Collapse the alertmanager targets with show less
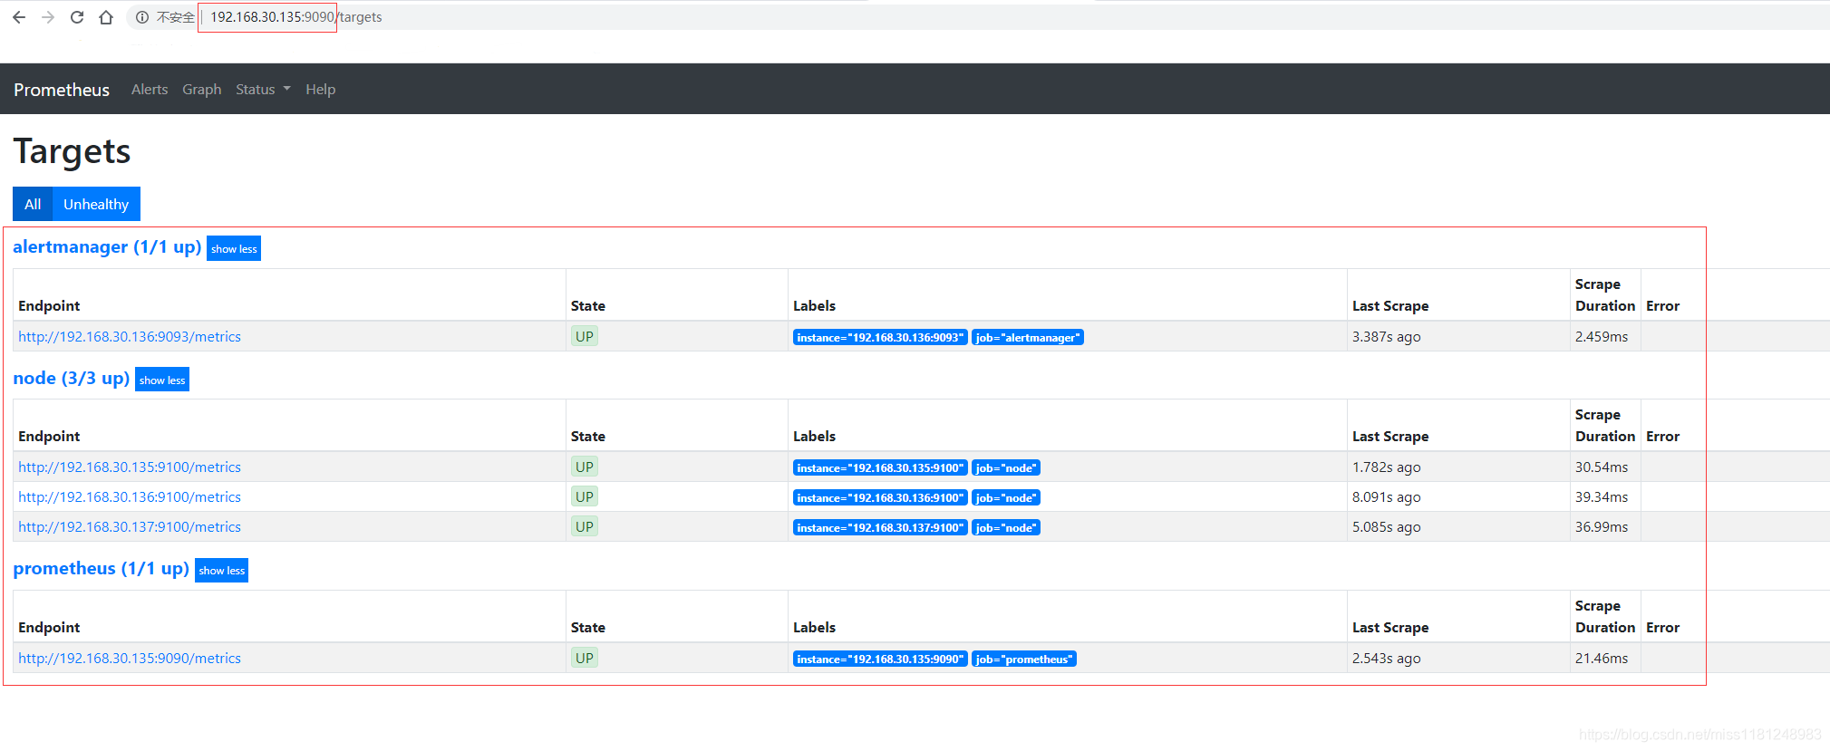1830x751 pixels. pos(234,248)
